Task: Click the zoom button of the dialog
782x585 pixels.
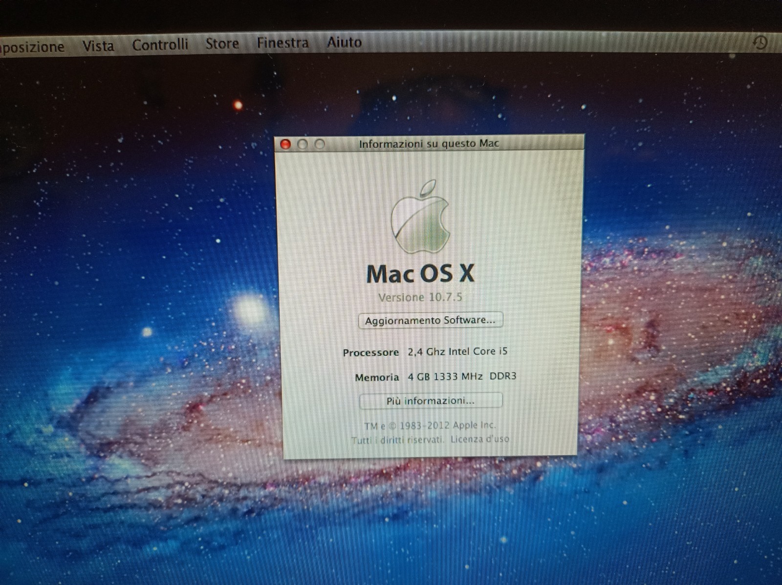Action: [320, 144]
